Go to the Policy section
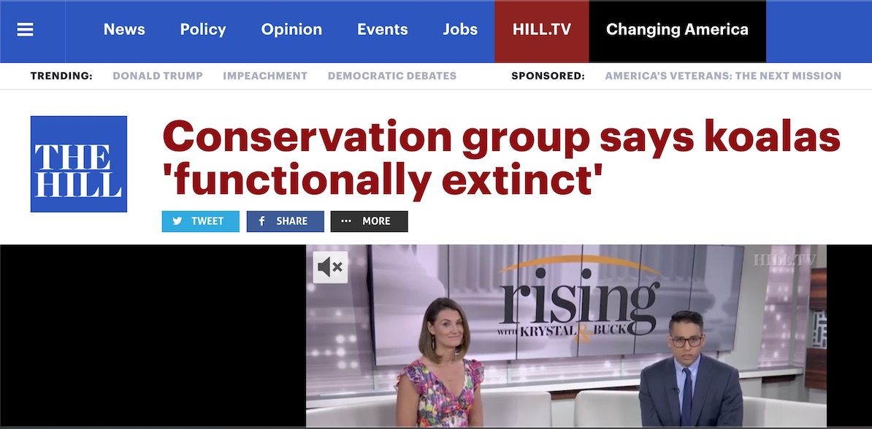 coord(203,29)
